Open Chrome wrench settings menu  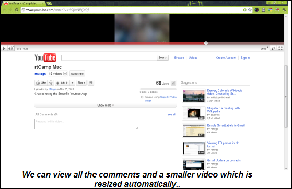pos(284,10)
